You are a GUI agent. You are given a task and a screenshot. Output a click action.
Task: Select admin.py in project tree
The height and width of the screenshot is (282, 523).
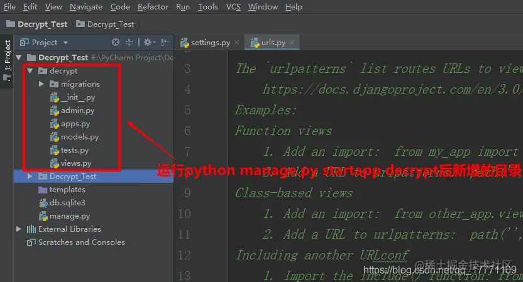(x=77, y=111)
